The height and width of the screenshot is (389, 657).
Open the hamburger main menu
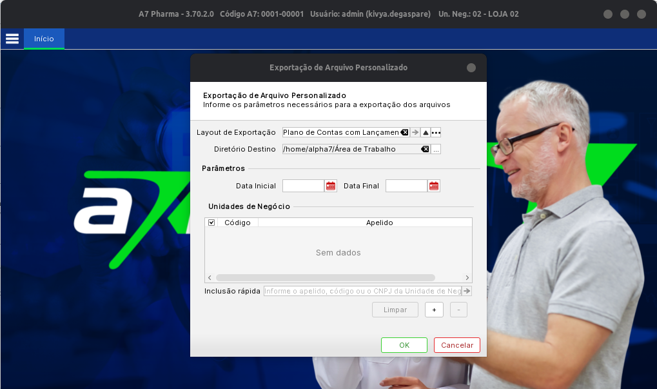point(12,39)
